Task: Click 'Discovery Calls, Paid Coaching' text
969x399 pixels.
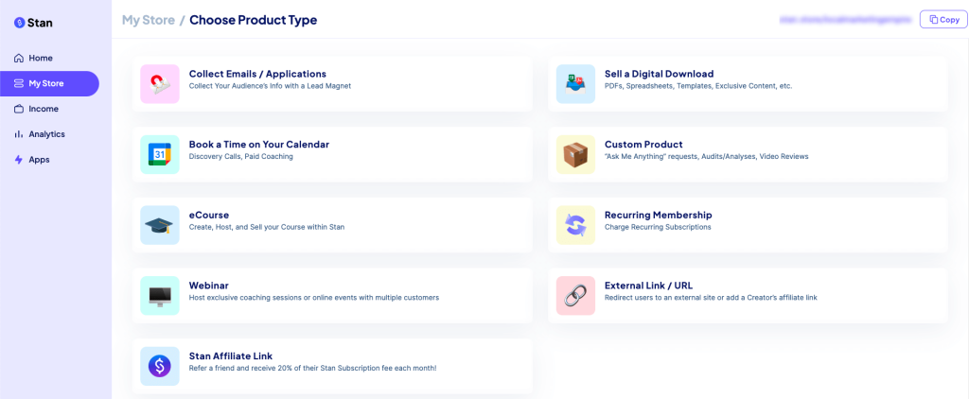Action: [241, 156]
